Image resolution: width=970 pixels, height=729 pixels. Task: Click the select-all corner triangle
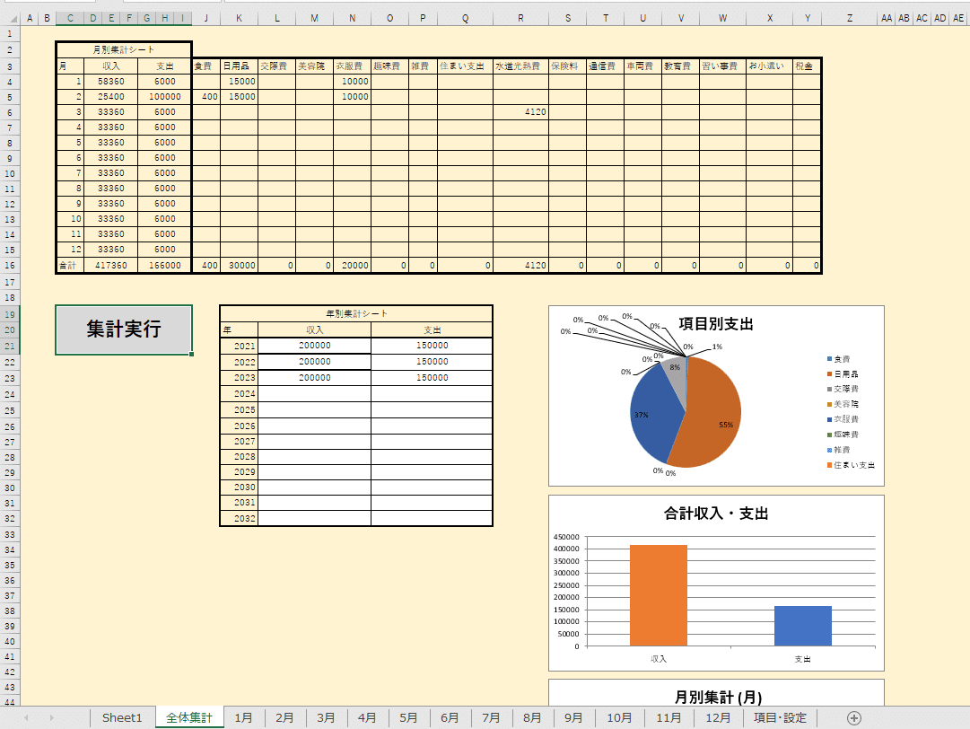click(x=12, y=19)
